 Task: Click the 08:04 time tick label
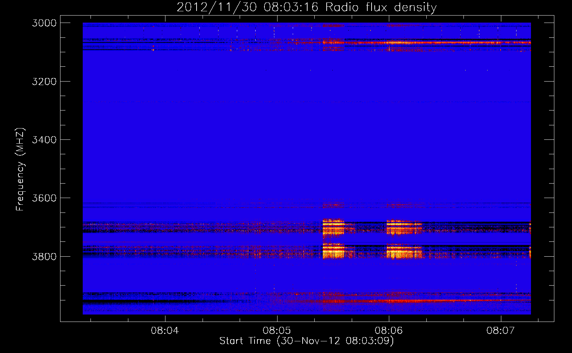coord(165,331)
